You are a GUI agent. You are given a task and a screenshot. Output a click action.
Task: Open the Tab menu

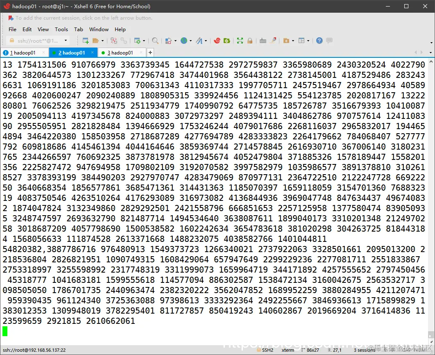pyautogui.click(x=79, y=29)
